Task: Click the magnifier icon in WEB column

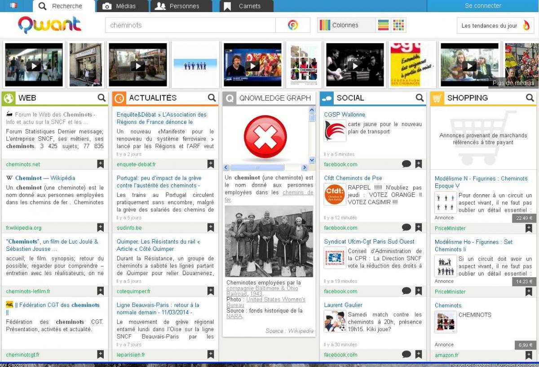Action: 102,98
